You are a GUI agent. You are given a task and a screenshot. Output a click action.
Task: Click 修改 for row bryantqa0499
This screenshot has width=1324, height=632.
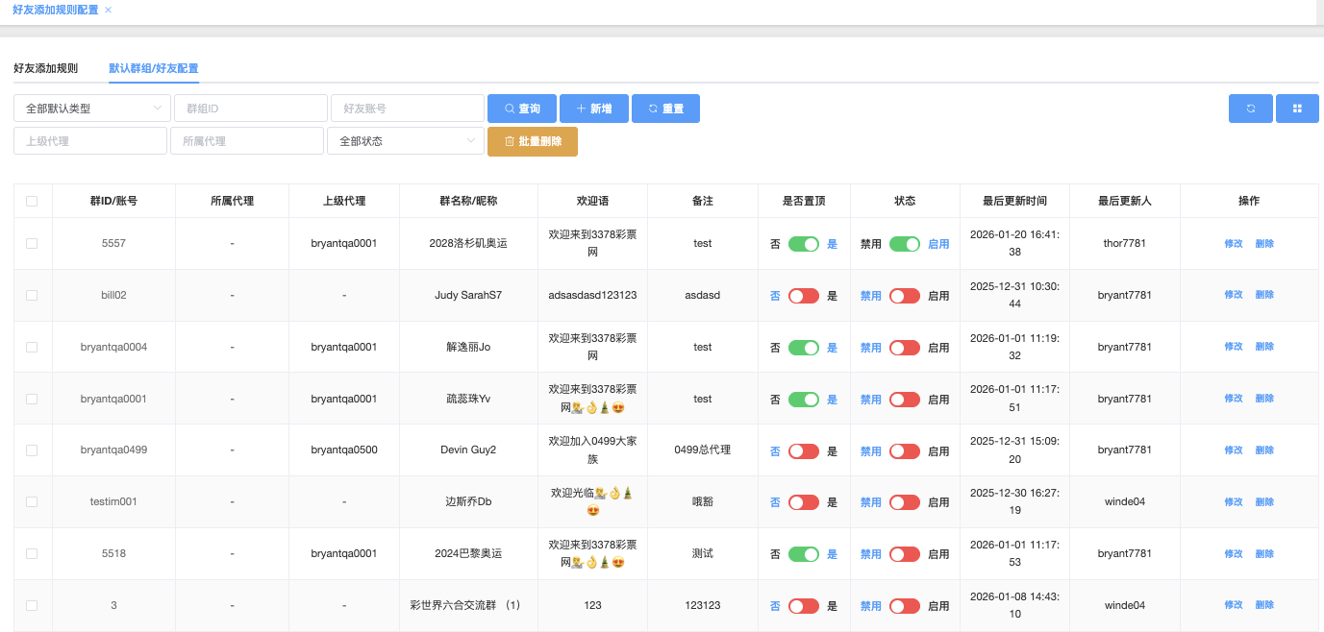coord(1233,450)
